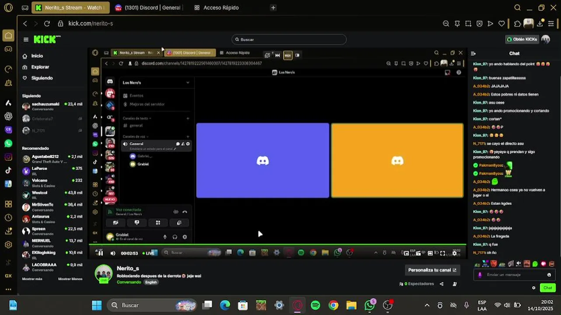This screenshot has width=561, height=315.
Task: Open video player settings gear
Action: 455,253
